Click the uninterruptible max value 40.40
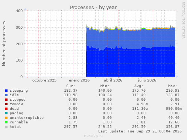This screenshot has height=140, width=187. [x=174, y=118]
